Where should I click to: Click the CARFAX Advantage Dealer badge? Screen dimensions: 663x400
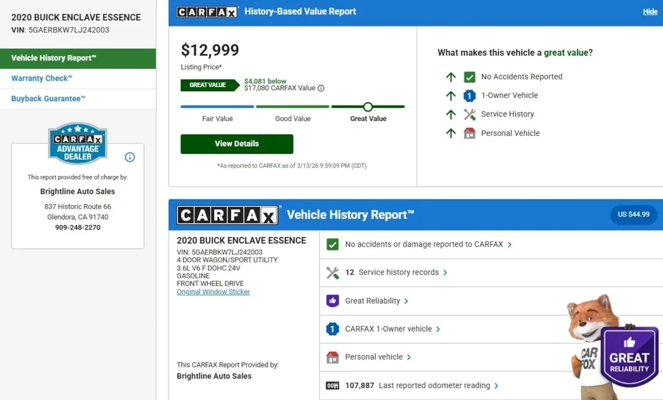coord(77,144)
